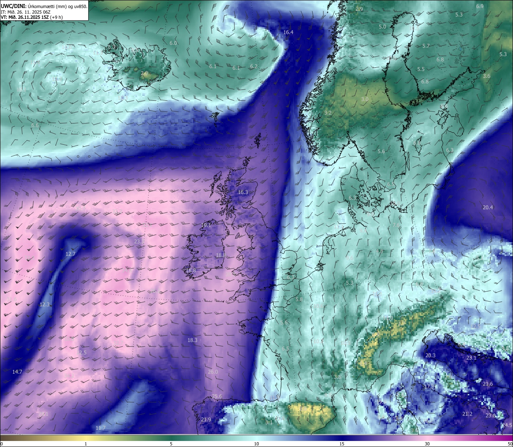The width and height of the screenshot is (513, 447).
Task: Click the 21.2 value over southern Italy
Action: (x=467, y=414)
